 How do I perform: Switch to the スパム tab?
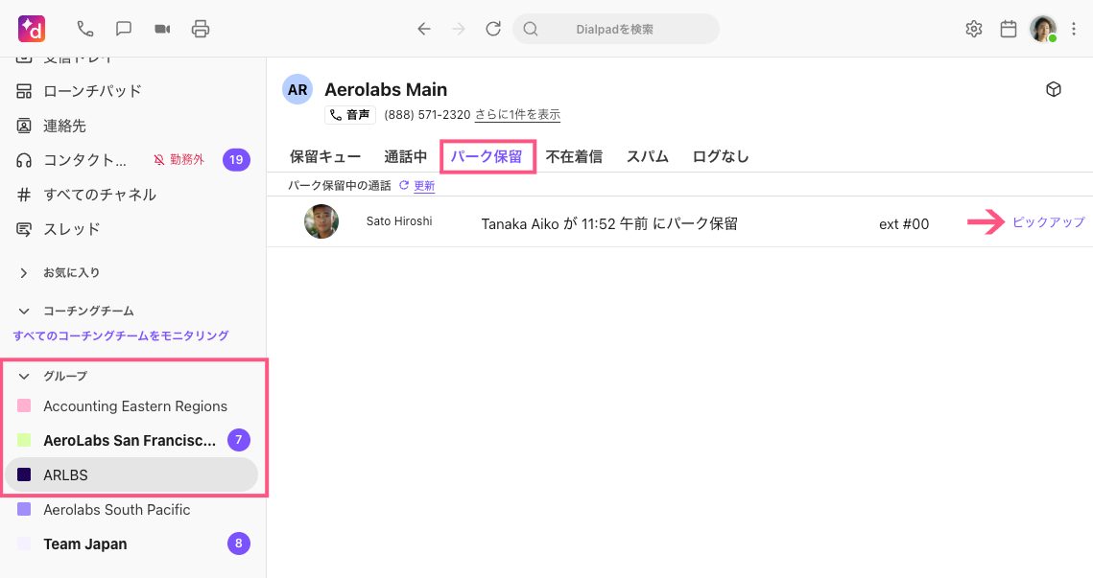click(647, 156)
